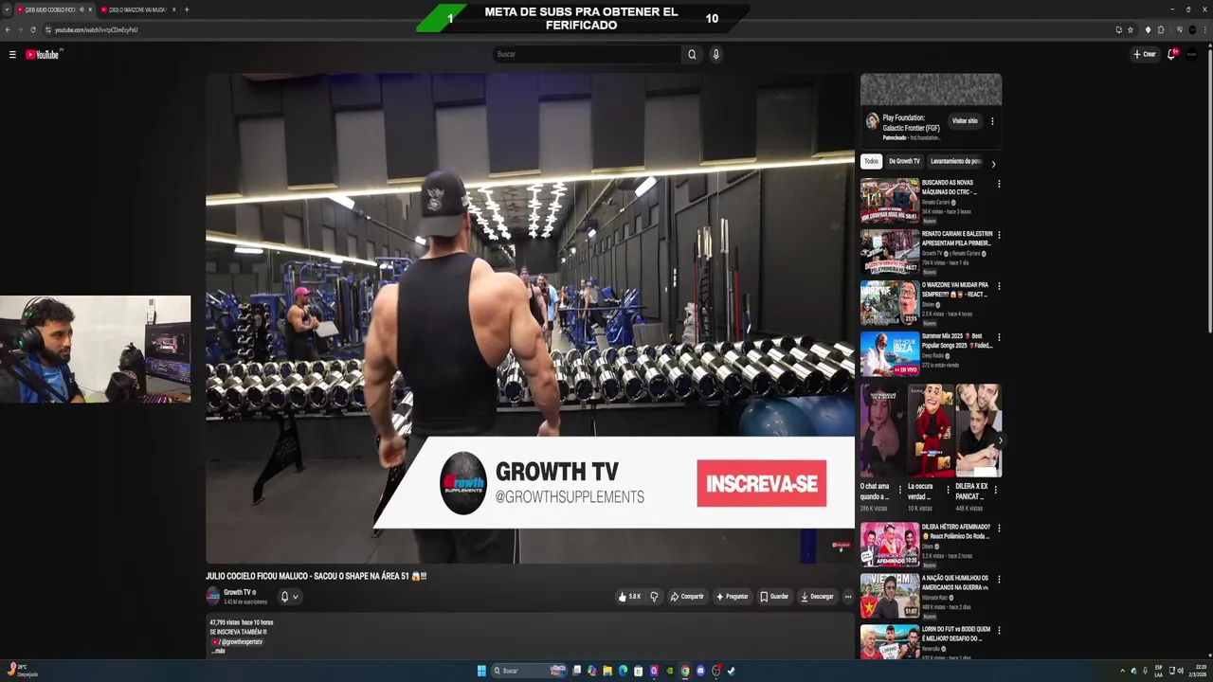
Task: Open Discord from the taskbar
Action: pyautogui.click(x=700, y=671)
